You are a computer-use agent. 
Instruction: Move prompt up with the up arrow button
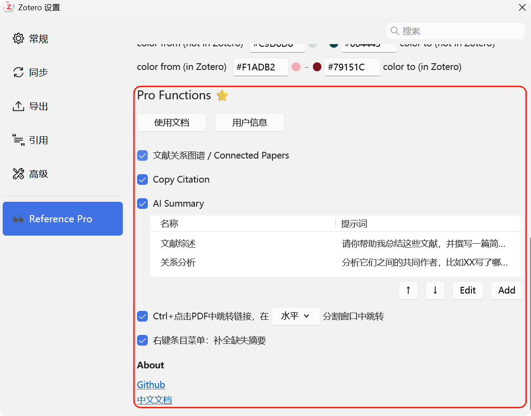click(x=408, y=290)
